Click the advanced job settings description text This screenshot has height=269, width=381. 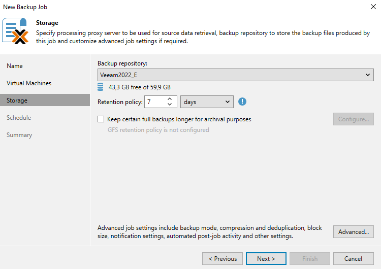pos(209,232)
